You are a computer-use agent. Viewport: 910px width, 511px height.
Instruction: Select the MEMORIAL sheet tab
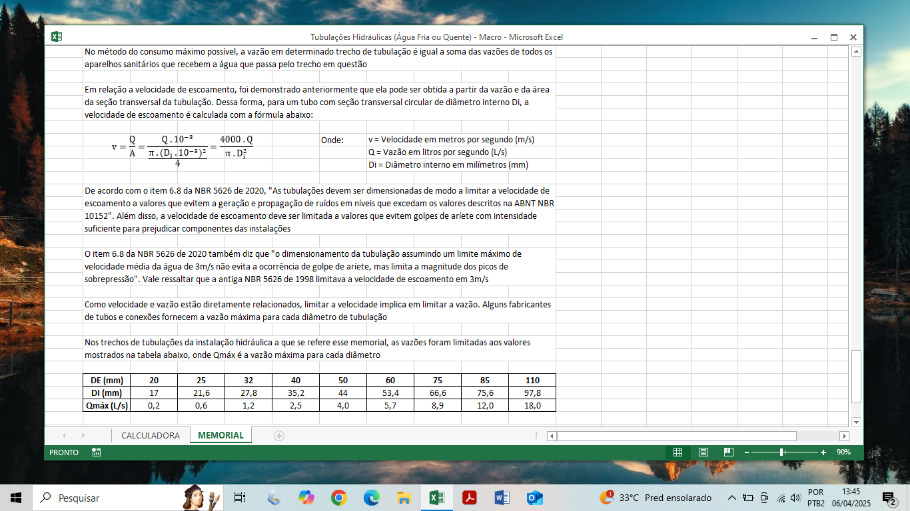(221, 436)
